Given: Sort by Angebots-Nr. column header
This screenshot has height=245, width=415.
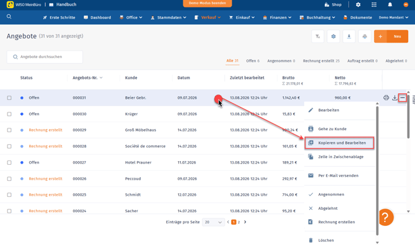Looking at the screenshot, I should 87,78.
